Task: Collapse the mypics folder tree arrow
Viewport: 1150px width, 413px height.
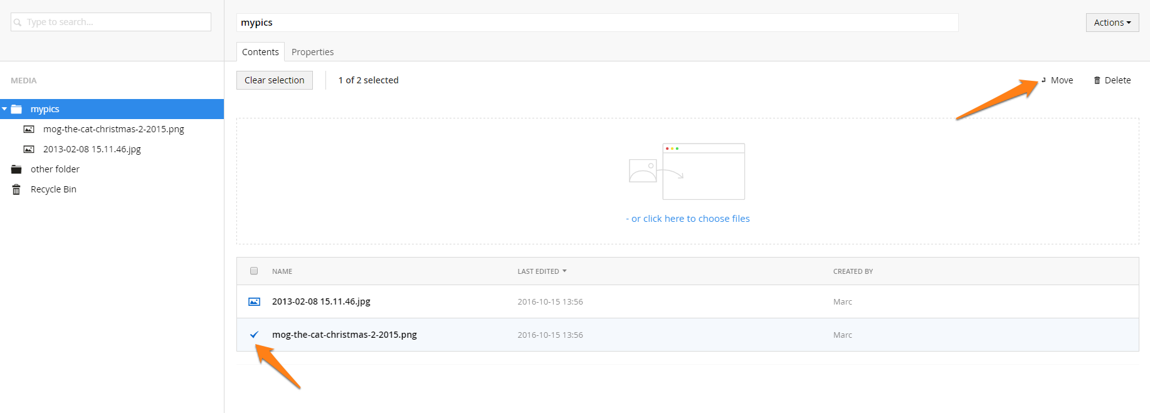Action: pos(5,109)
